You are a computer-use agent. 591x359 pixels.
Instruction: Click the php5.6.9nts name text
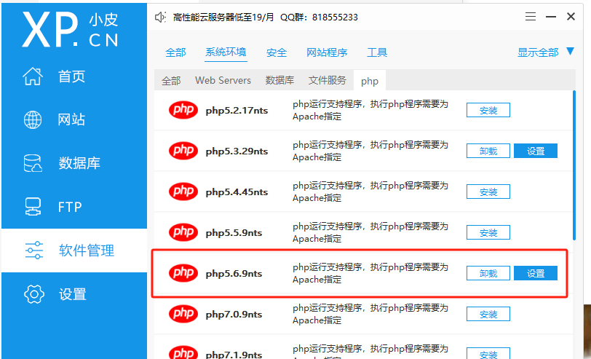[234, 274]
